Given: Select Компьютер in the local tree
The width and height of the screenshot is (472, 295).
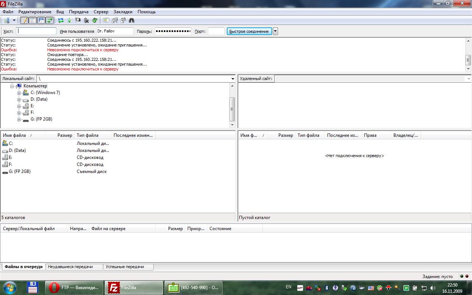Looking at the screenshot, I should coord(35,86).
